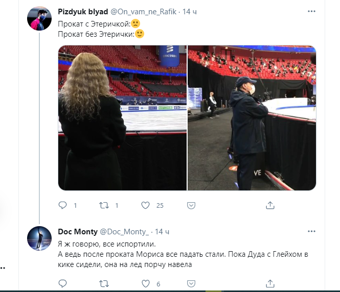The height and width of the screenshot is (292, 340).
Task: Open left photo of blonde woman at rink
Action: (122, 118)
